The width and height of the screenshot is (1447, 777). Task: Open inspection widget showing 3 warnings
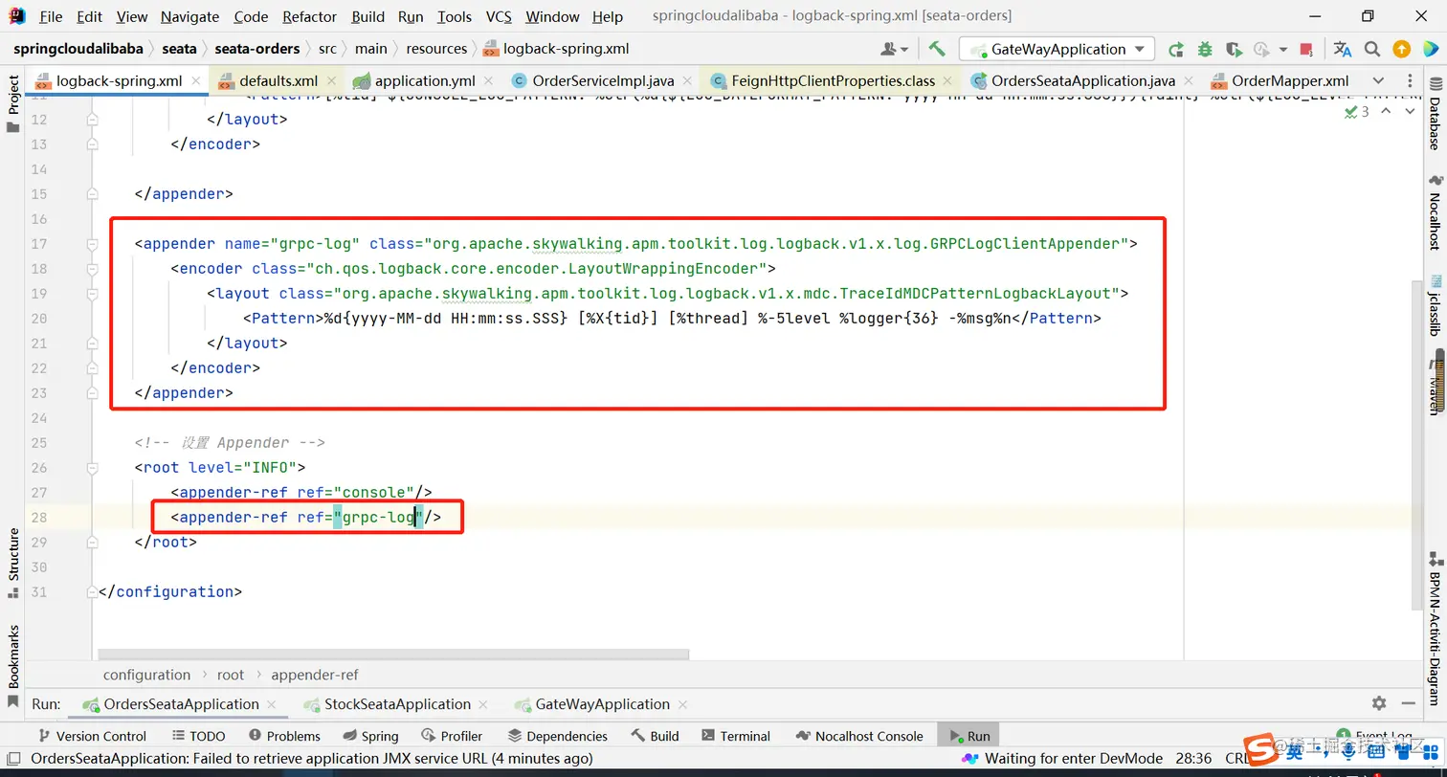[x=1356, y=112]
